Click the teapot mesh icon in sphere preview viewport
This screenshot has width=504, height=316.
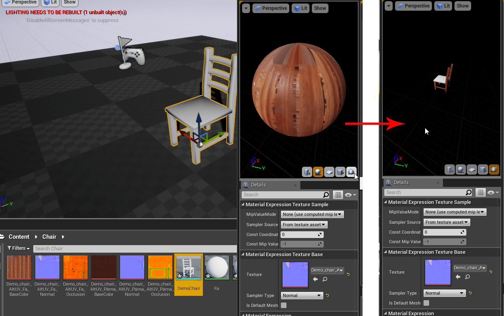pyautogui.click(x=351, y=172)
